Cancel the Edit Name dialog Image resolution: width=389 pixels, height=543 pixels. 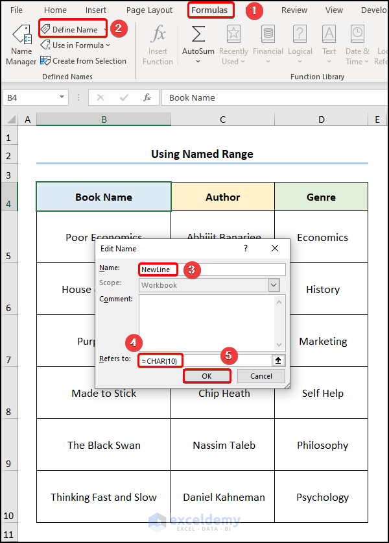pos(261,376)
